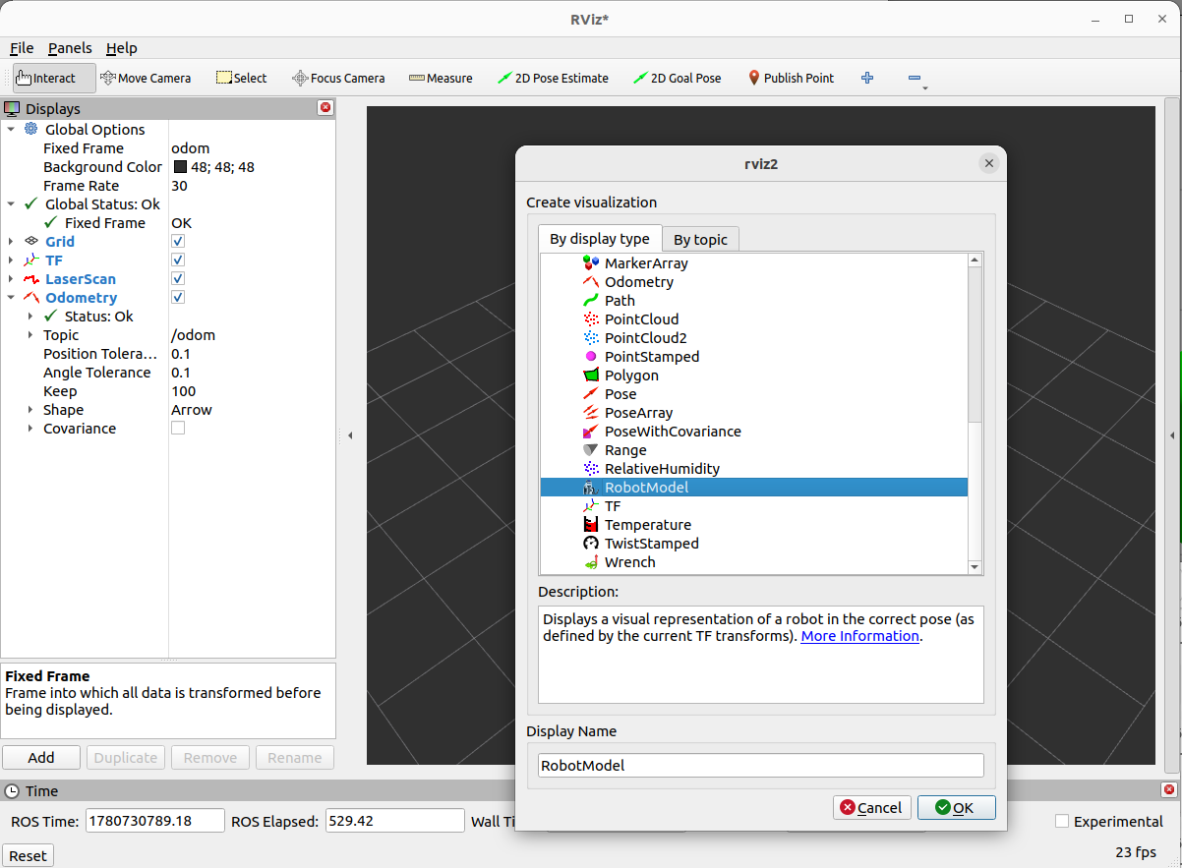Choose the PointCloud display type
The height and width of the screenshot is (868, 1182).
point(641,319)
